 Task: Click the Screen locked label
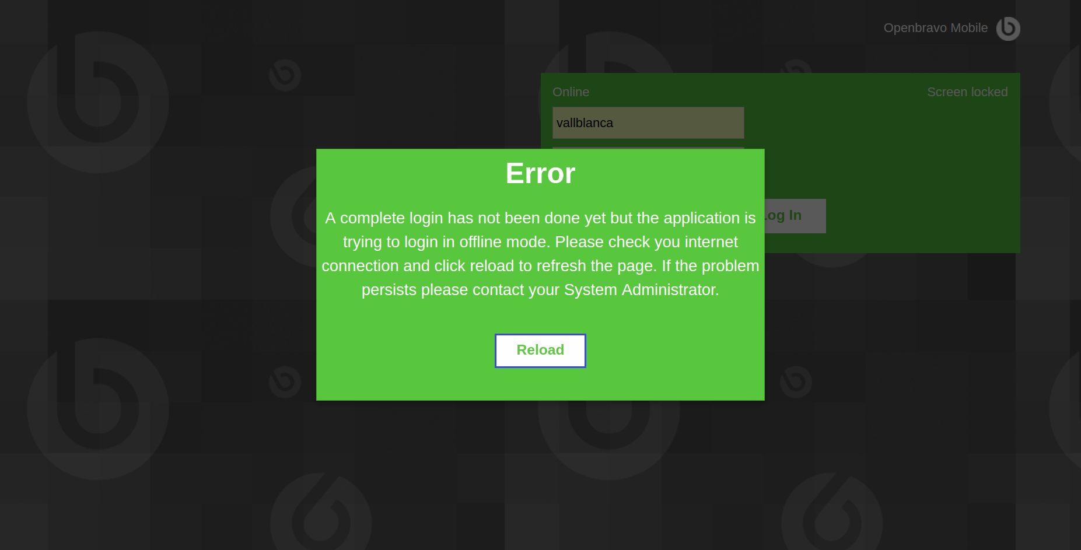(x=967, y=92)
